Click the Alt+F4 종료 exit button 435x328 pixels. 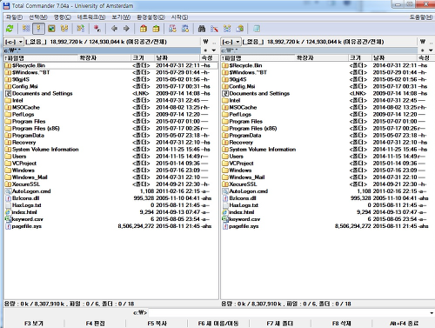[404, 324]
